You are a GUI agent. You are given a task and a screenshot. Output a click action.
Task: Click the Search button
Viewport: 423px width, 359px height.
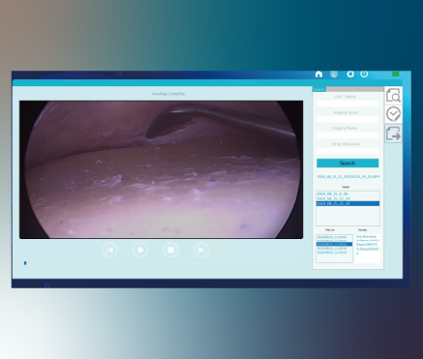tap(347, 164)
